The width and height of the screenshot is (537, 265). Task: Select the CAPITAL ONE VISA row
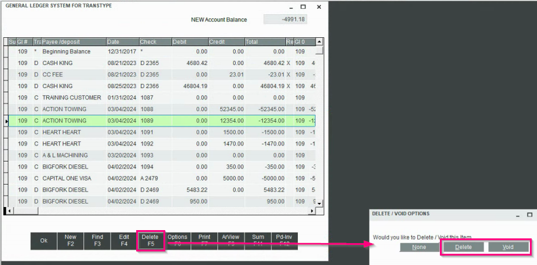[70, 178]
